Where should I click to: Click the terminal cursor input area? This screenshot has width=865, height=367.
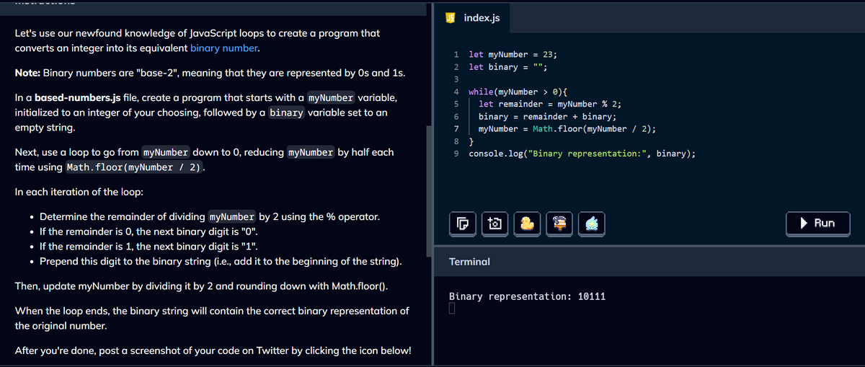coord(452,310)
